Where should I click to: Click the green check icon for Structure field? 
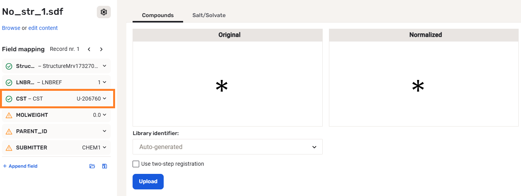point(9,66)
